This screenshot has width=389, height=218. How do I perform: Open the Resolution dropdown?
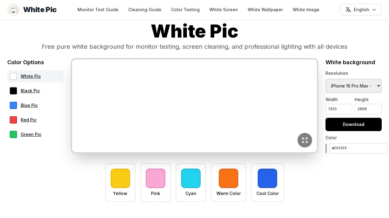coord(353,86)
